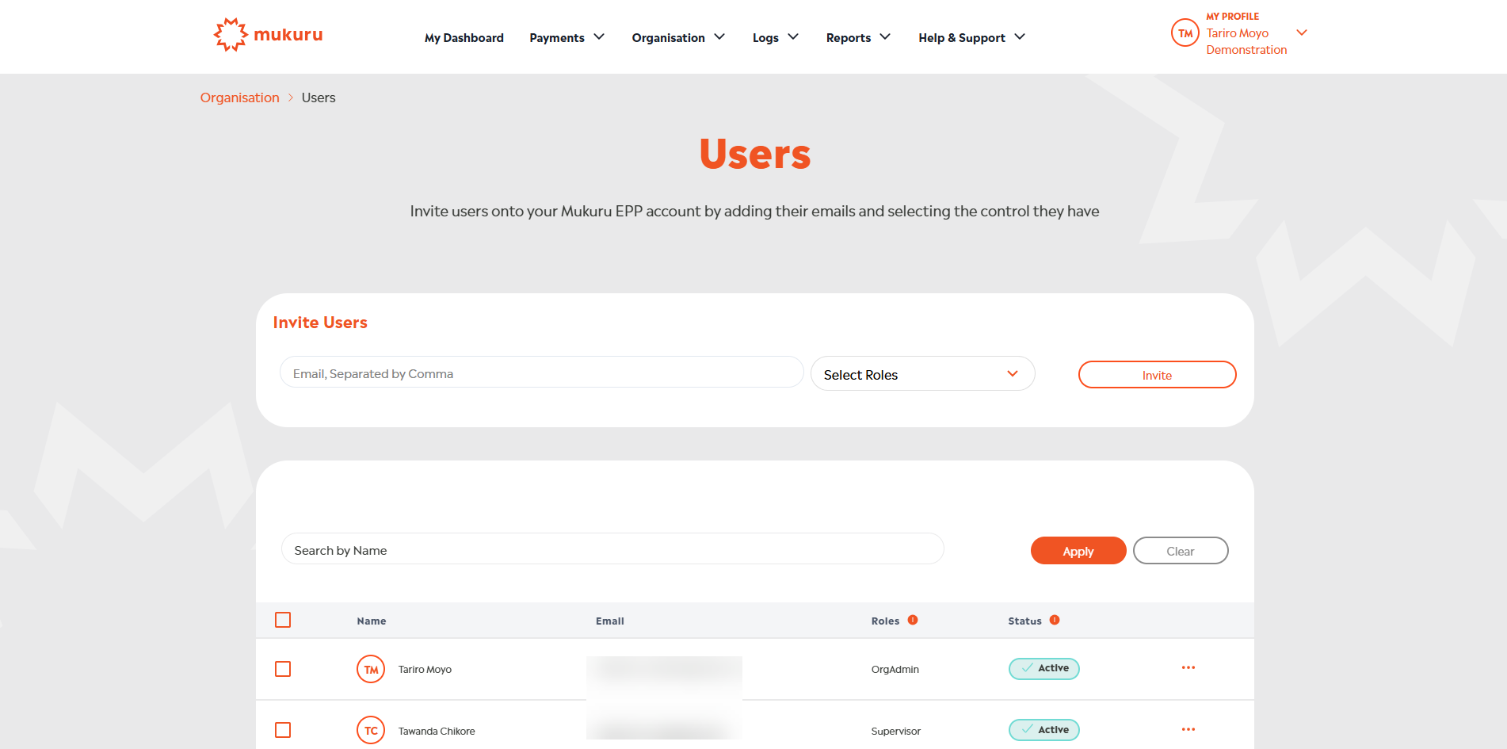Screen dimensions: 1507x749
Task: Click the Mukuru logo
Action: coord(268,35)
